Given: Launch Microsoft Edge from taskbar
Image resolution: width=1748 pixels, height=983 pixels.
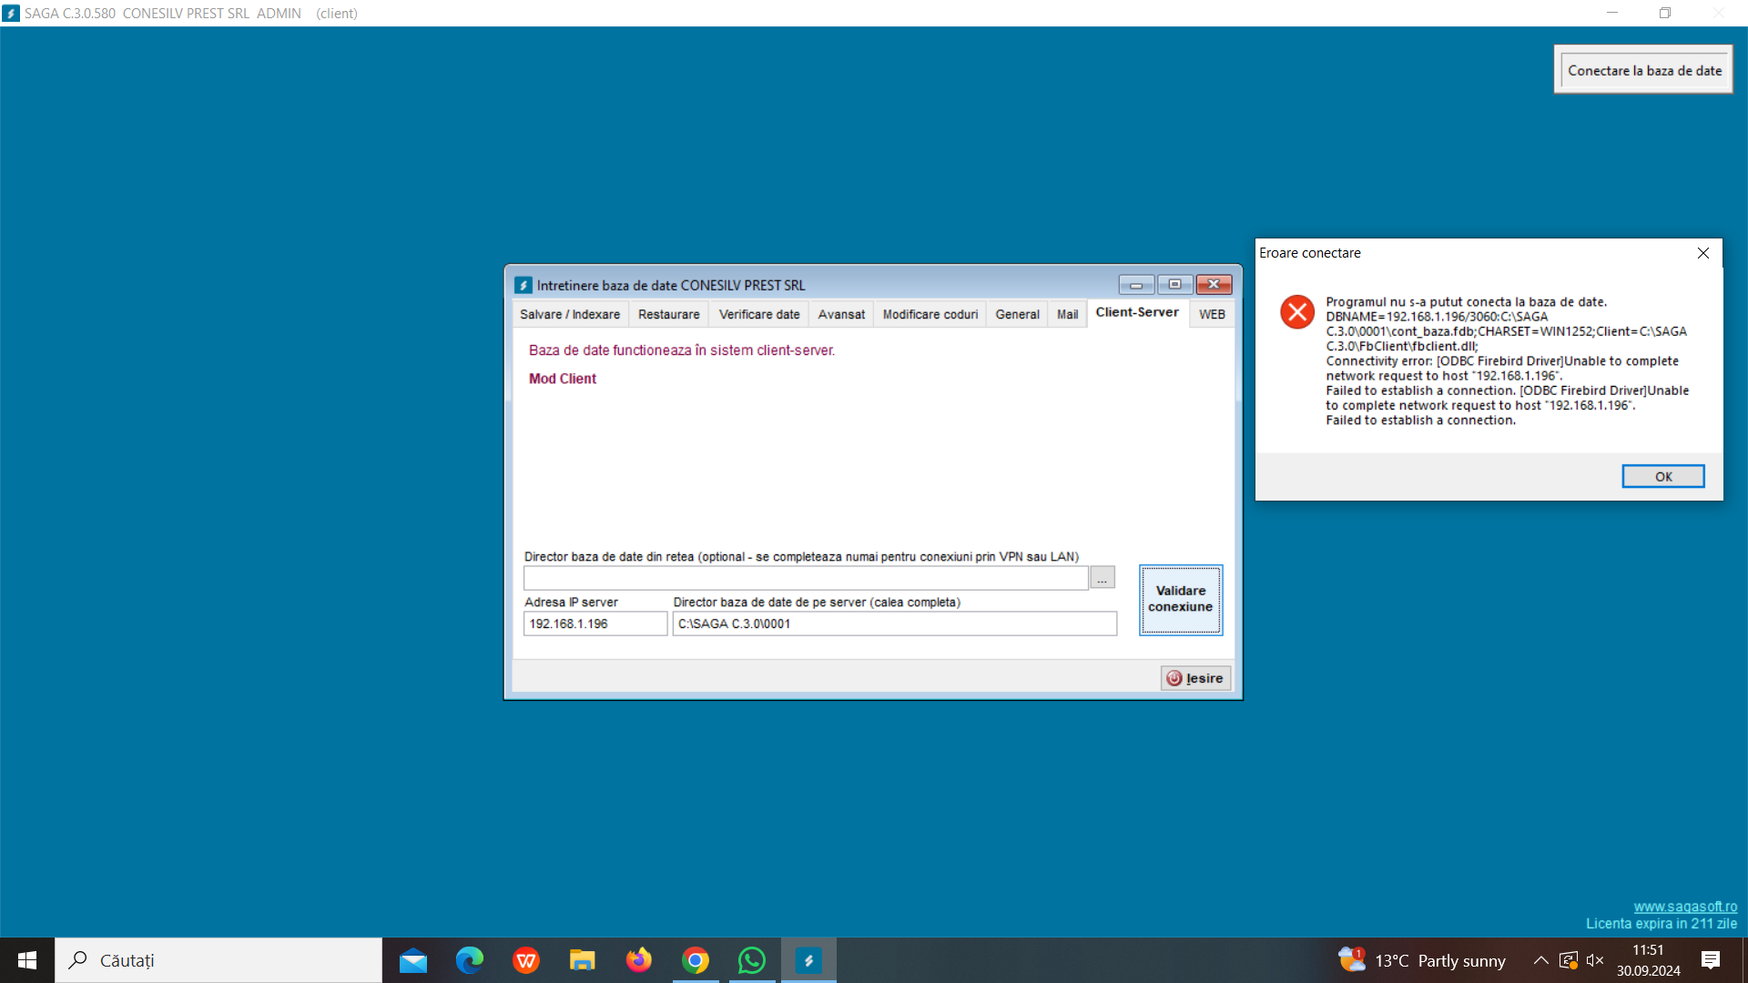Looking at the screenshot, I should pos(470,960).
